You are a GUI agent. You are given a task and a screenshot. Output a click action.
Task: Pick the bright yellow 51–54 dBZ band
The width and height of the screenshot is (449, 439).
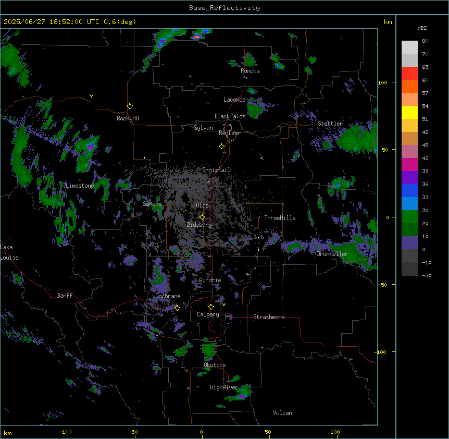pyautogui.click(x=409, y=112)
